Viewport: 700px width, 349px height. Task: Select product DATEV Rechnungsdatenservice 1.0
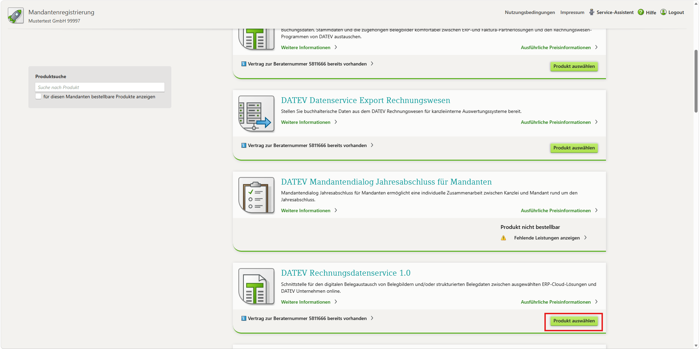pyautogui.click(x=574, y=321)
